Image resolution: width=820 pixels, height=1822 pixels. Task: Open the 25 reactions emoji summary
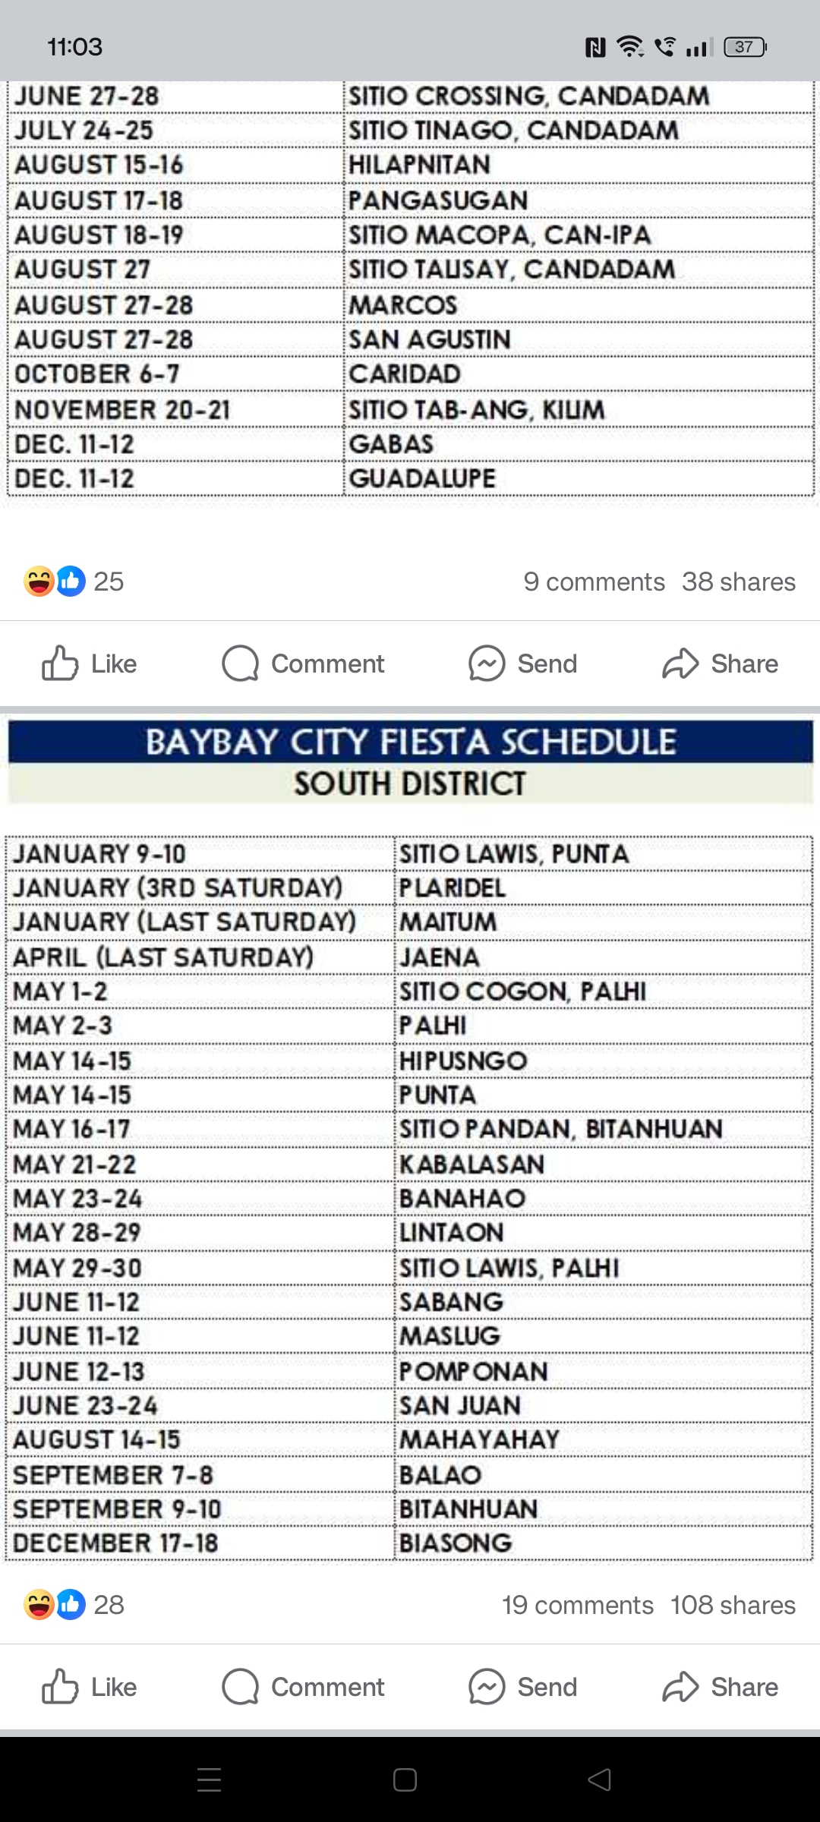click(55, 582)
